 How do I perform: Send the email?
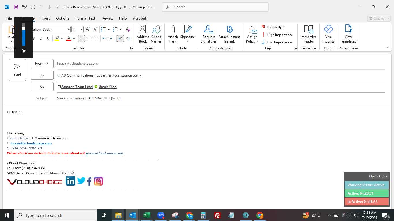click(17, 70)
